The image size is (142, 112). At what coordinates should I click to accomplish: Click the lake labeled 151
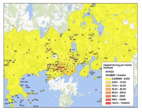coord(73,50)
